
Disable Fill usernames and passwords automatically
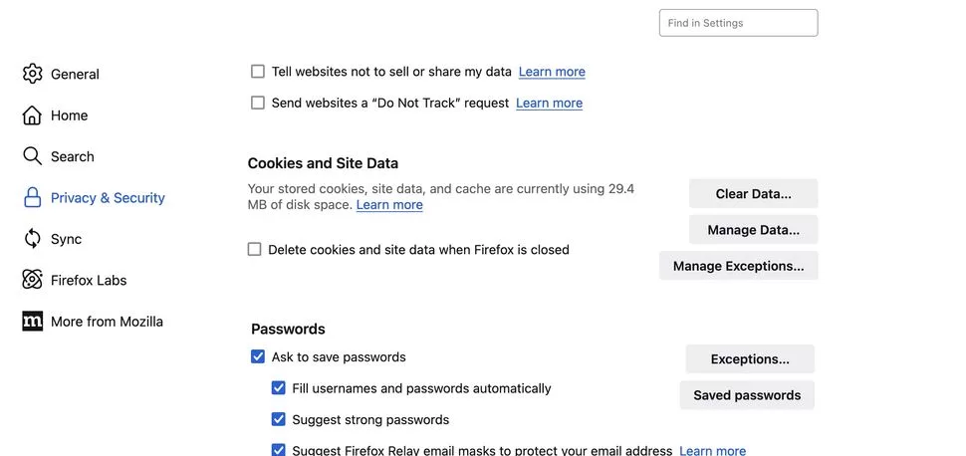(x=279, y=388)
